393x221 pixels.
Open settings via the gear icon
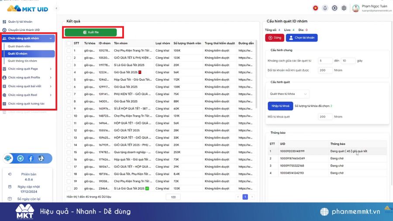[344, 8]
